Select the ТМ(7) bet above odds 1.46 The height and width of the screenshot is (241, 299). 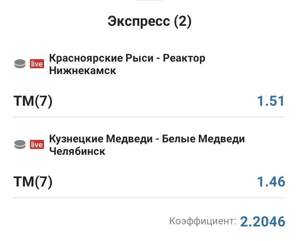[33, 181]
